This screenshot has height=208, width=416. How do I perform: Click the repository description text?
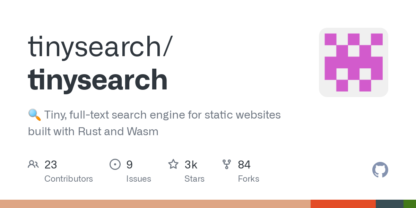154,123
